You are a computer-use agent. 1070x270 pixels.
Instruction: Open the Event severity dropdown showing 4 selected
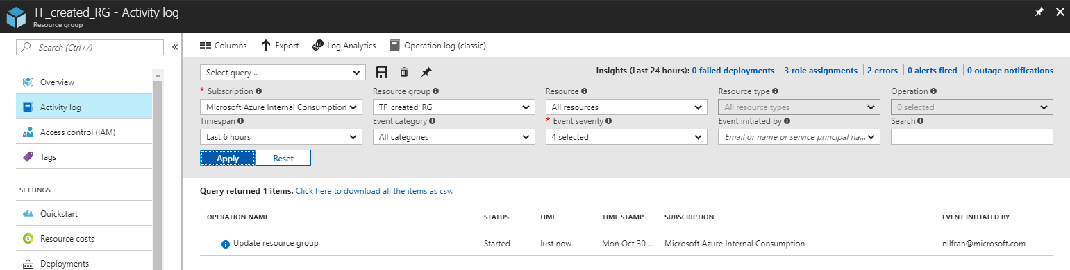pos(626,137)
